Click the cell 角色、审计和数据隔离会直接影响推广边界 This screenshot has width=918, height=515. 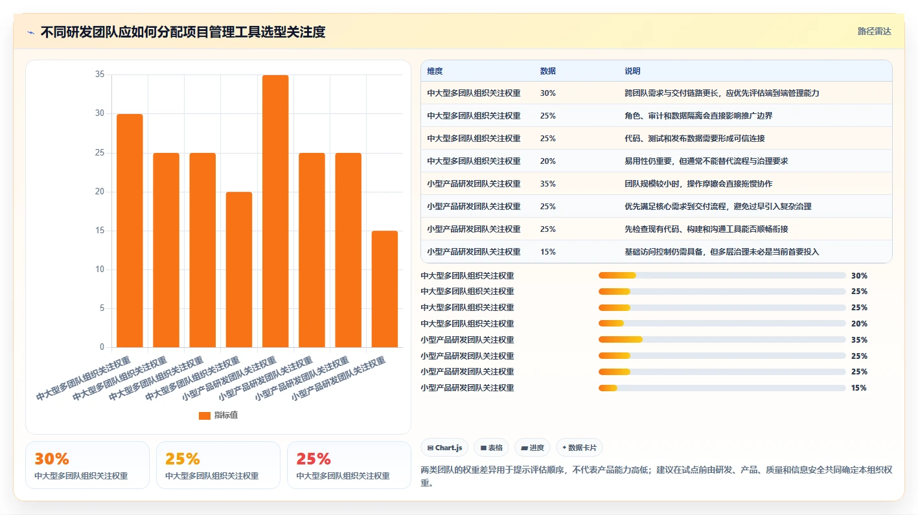click(x=698, y=116)
